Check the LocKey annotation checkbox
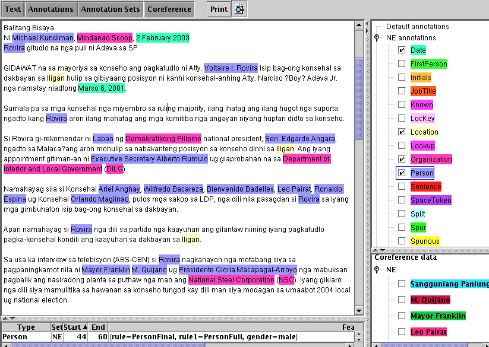The height and width of the screenshot is (347, 489). tap(402, 118)
